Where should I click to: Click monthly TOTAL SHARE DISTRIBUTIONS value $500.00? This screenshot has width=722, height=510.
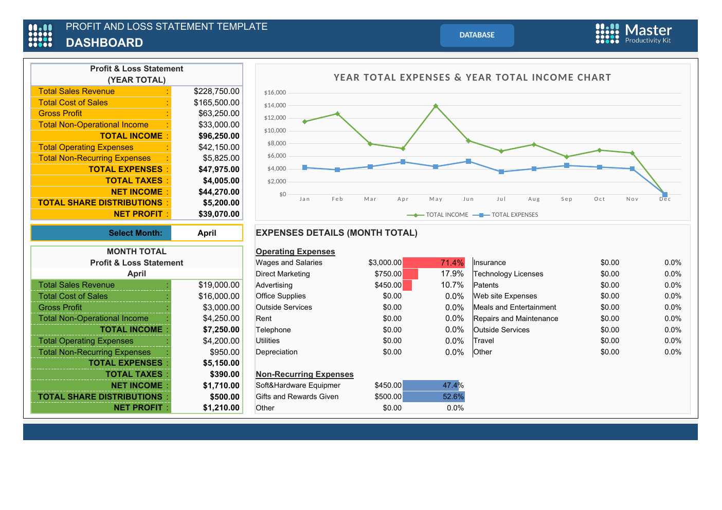coord(225,397)
